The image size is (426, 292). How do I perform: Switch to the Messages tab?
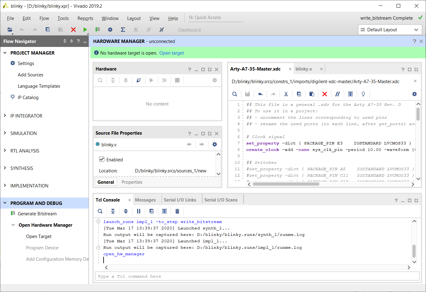pyautogui.click(x=145, y=200)
